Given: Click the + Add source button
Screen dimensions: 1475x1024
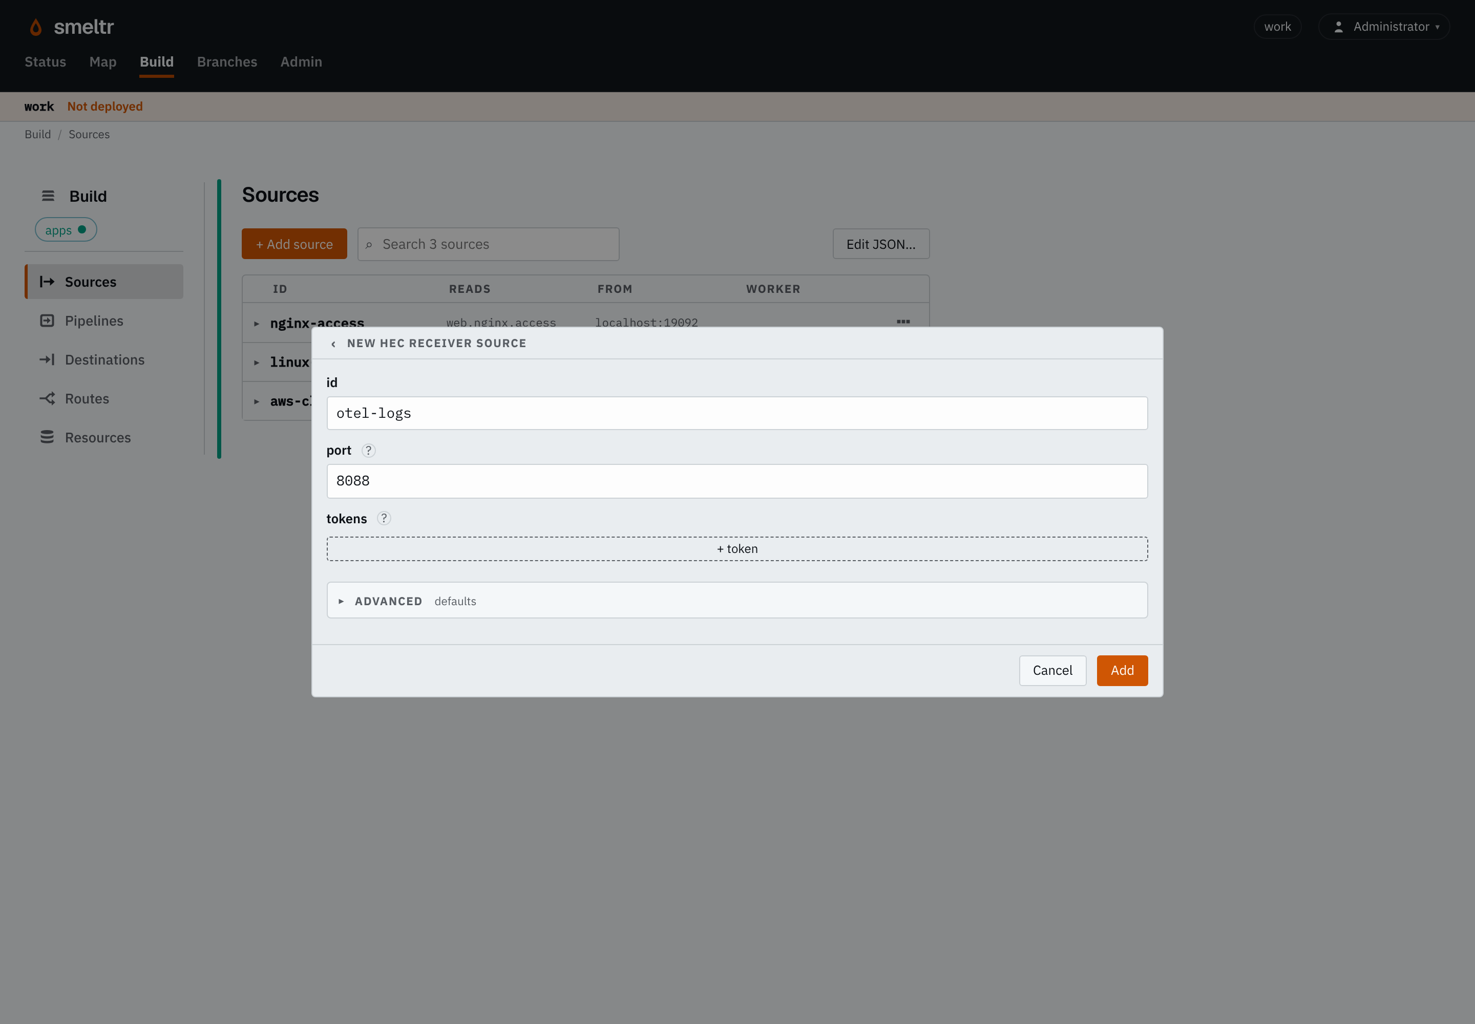Looking at the screenshot, I should click(294, 244).
